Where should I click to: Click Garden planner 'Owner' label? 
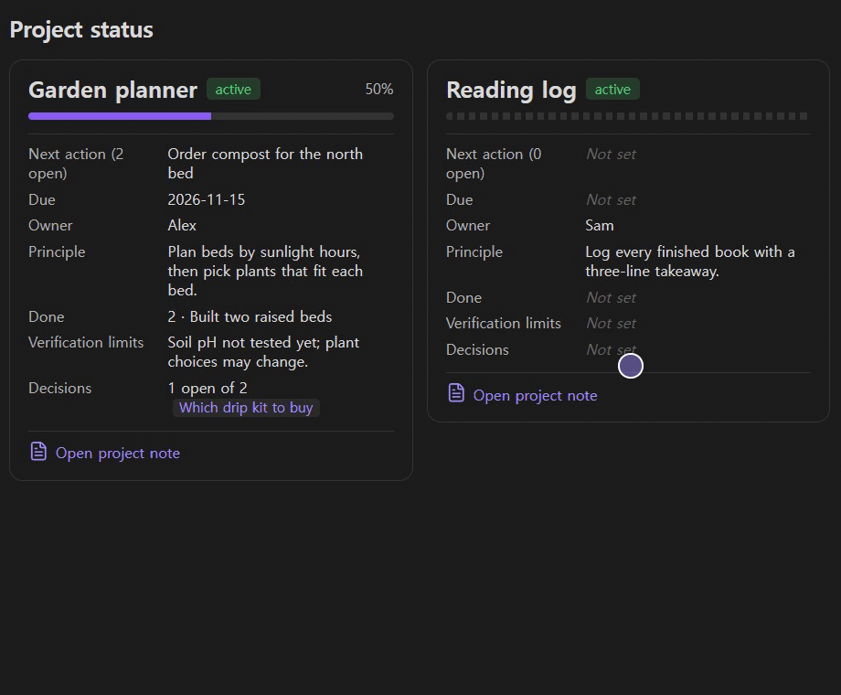[x=50, y=225]
